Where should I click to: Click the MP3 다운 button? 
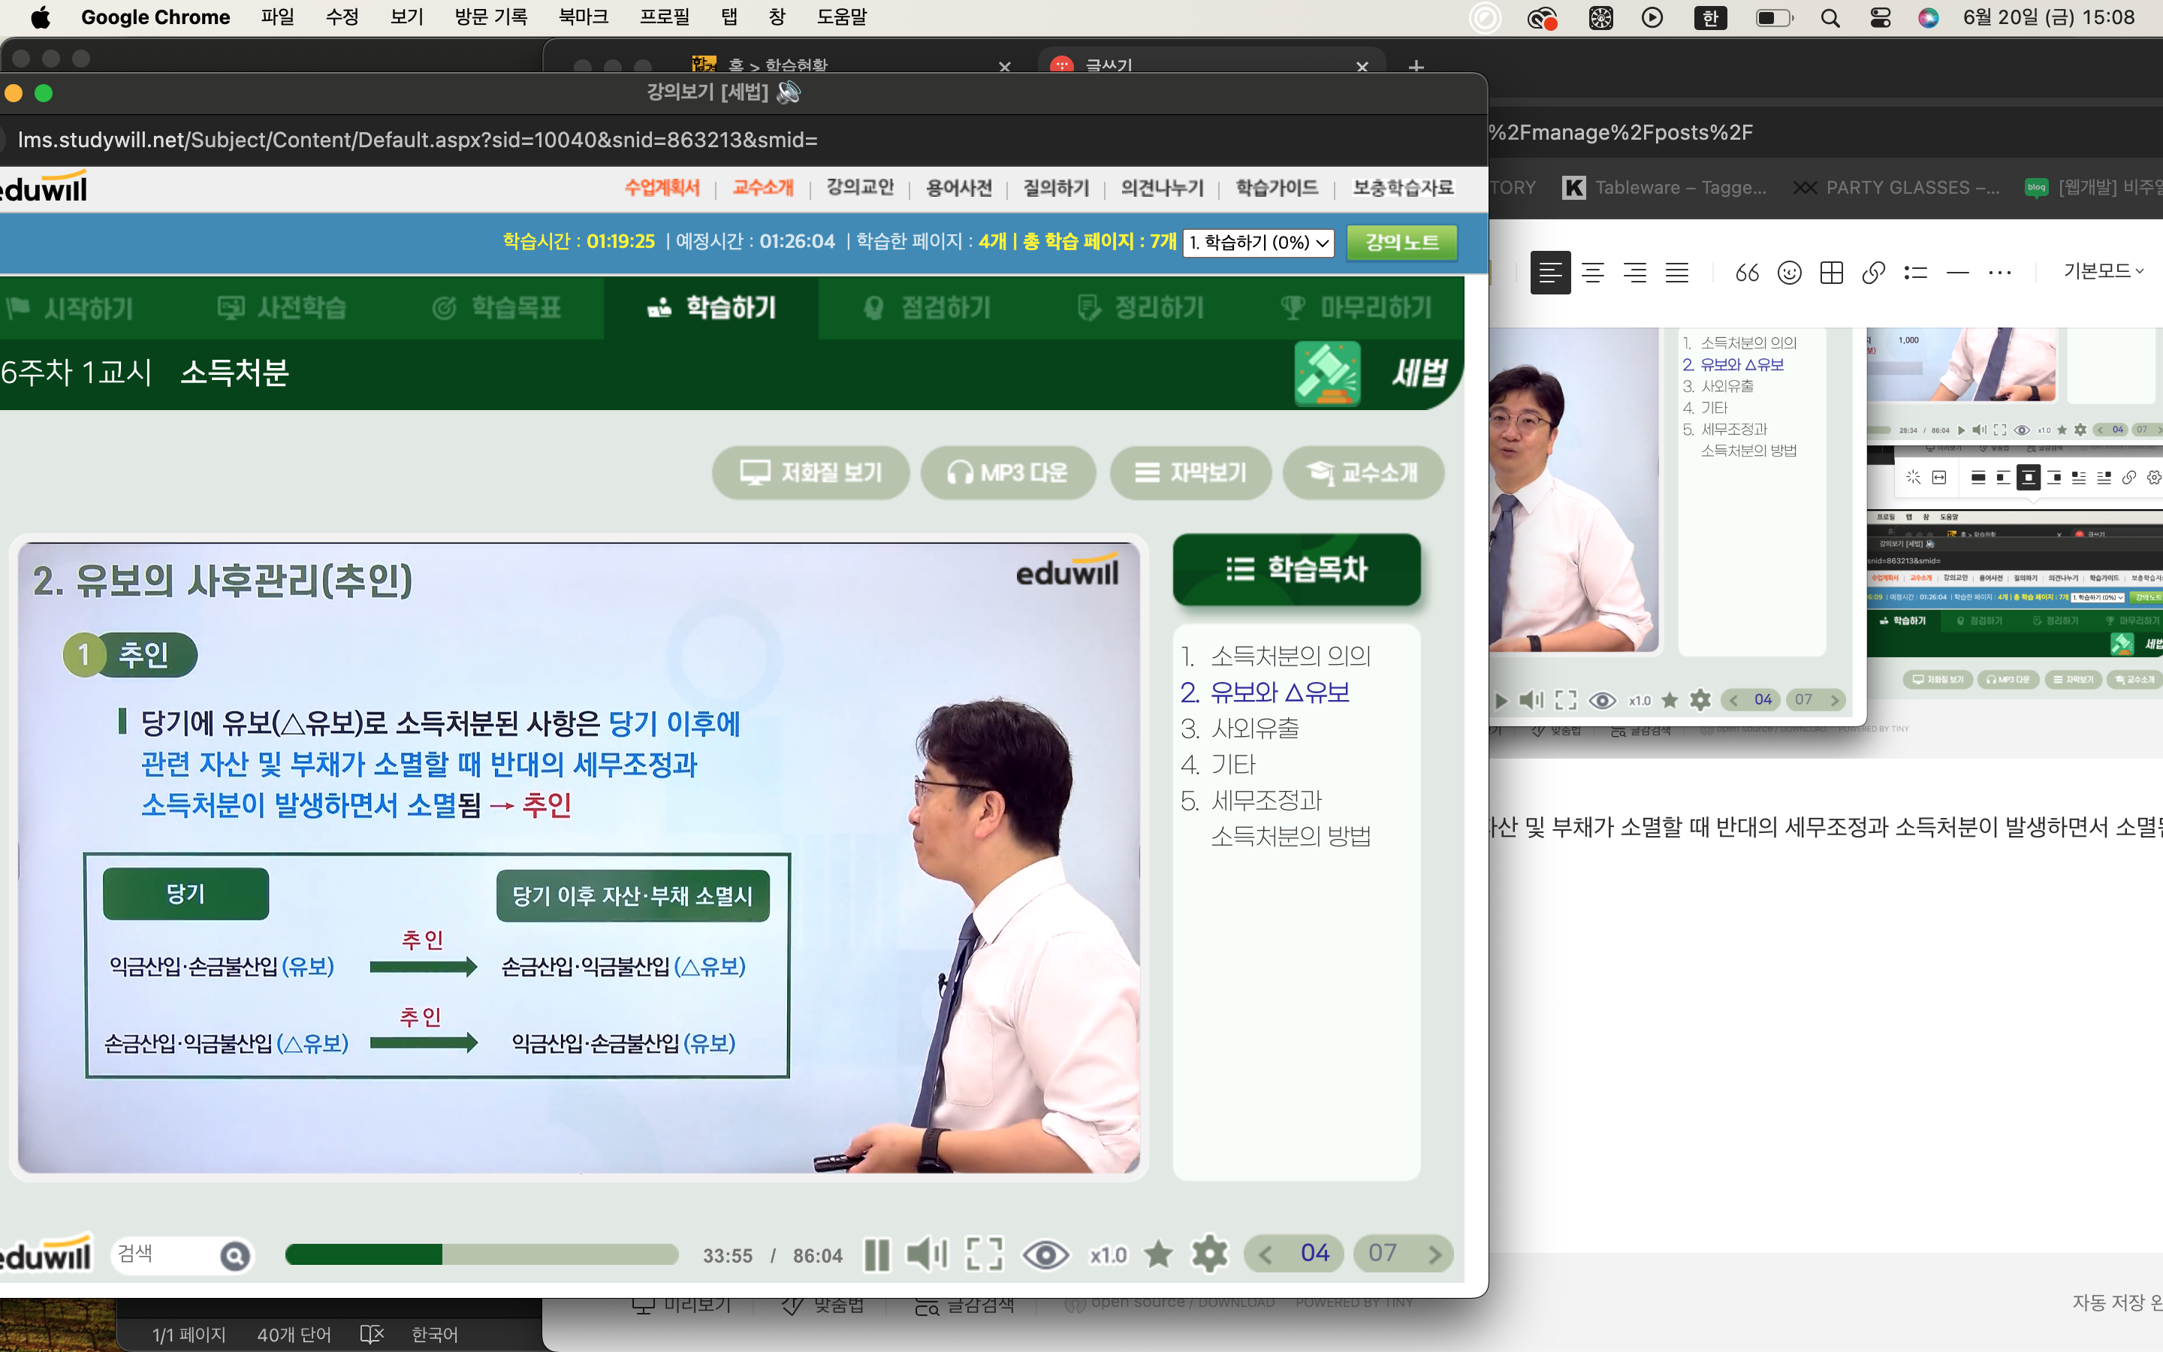coord(1008,472)
